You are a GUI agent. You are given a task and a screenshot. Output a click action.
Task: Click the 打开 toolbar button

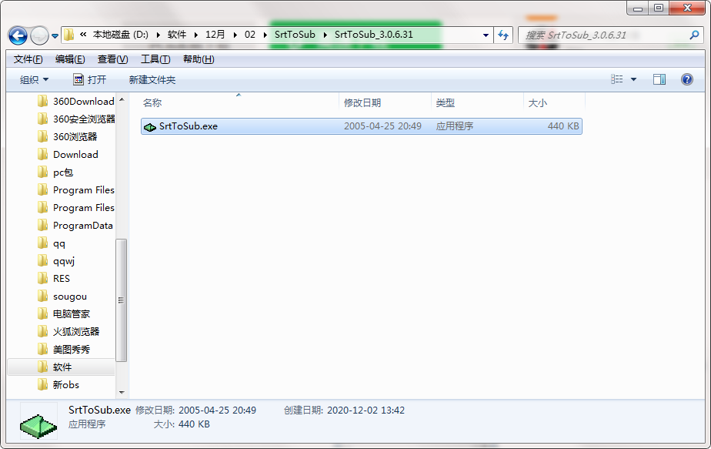pos(90,80)
